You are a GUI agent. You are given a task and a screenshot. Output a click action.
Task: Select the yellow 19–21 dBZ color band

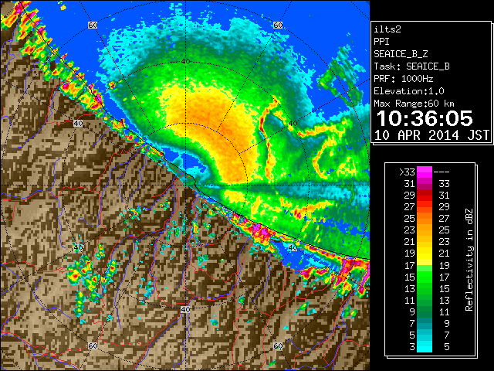click(x=425, y=254)
